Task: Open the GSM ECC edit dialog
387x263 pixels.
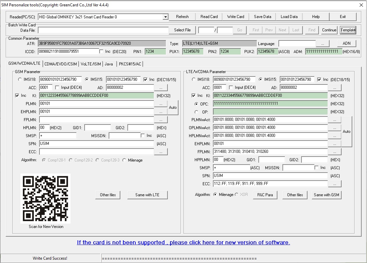Action: coord(161,152)
